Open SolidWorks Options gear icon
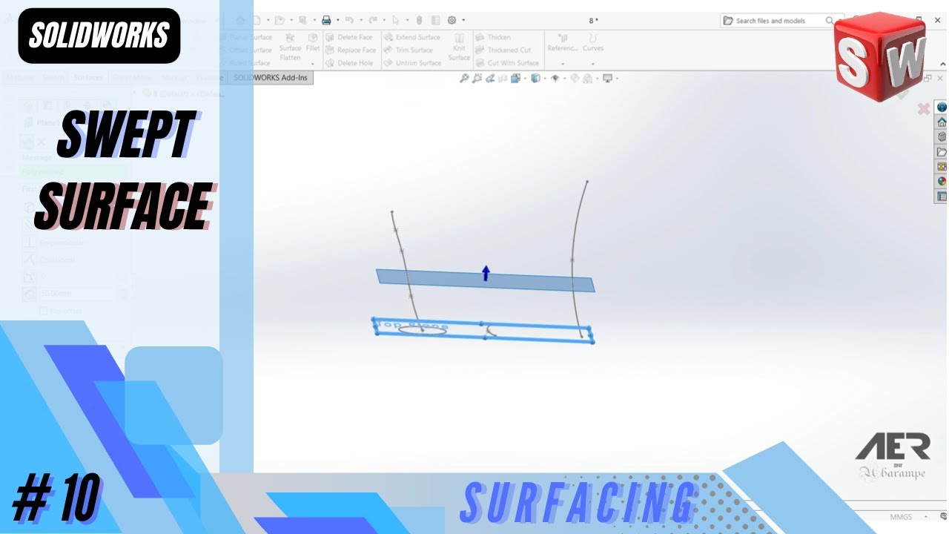Viewport: 949px width, 534px height. 452,21
